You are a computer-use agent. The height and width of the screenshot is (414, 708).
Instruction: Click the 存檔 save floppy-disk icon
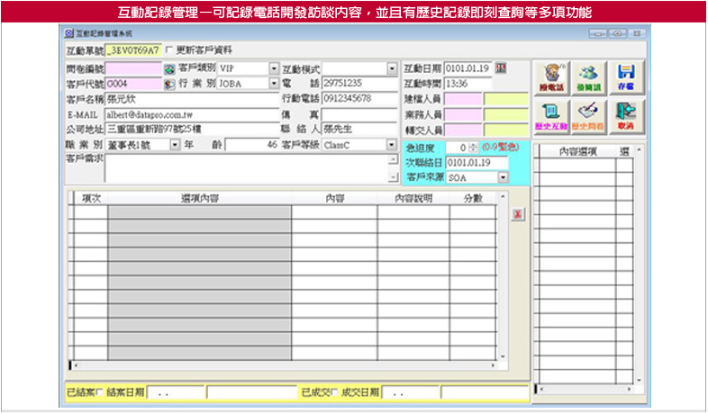626,76
